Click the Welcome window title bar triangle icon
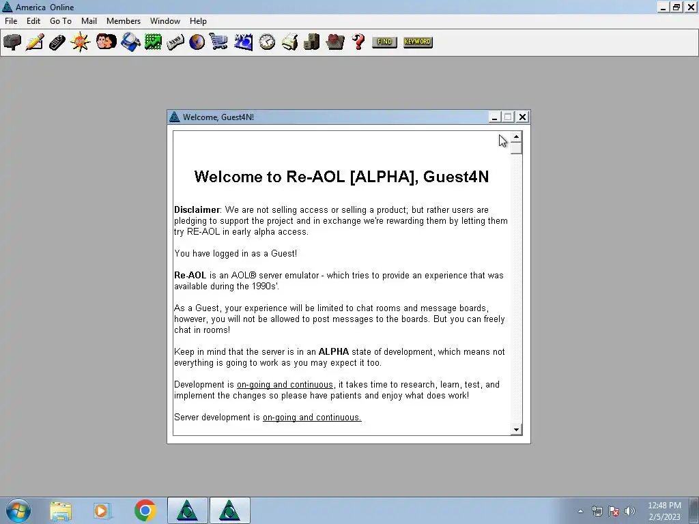Viewport: 699px width, 524px height. click(175, 117)
